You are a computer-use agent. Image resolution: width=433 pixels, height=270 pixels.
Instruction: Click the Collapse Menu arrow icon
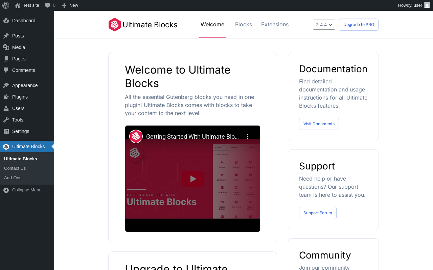point(6,190)
